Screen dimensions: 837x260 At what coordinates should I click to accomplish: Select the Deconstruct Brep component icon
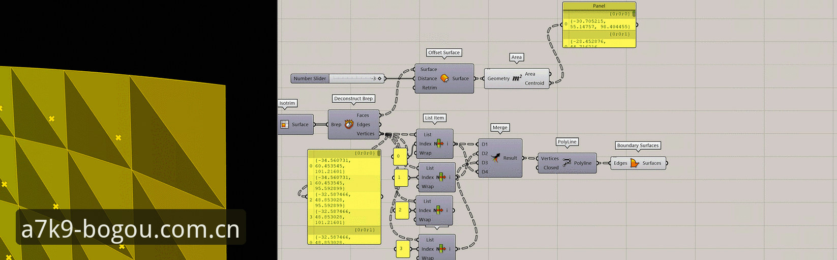click(349, 124)
